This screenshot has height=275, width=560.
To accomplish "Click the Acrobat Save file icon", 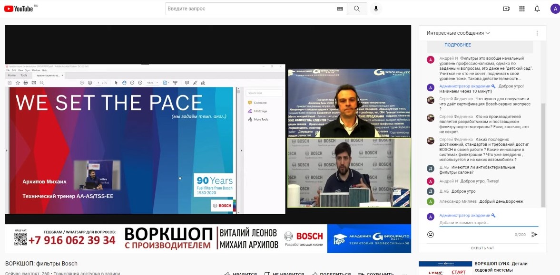I will [x=10, y=83].
